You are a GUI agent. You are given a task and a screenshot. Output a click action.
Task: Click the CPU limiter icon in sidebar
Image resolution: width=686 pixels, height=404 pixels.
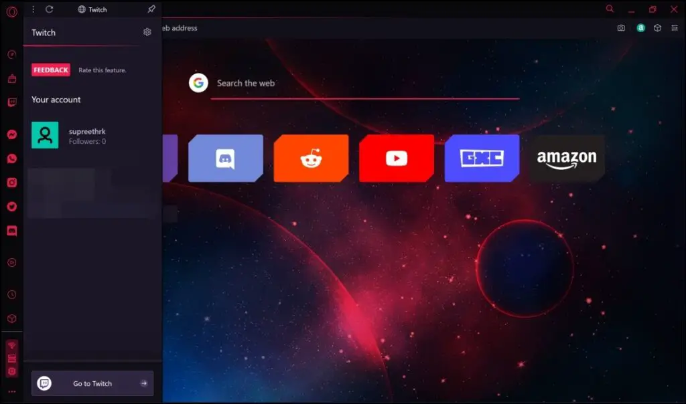12,371
